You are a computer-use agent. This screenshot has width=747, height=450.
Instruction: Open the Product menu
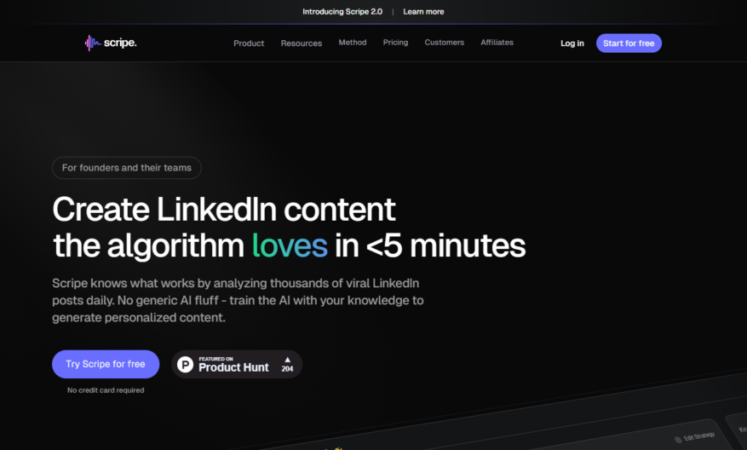tap(249, 43)
